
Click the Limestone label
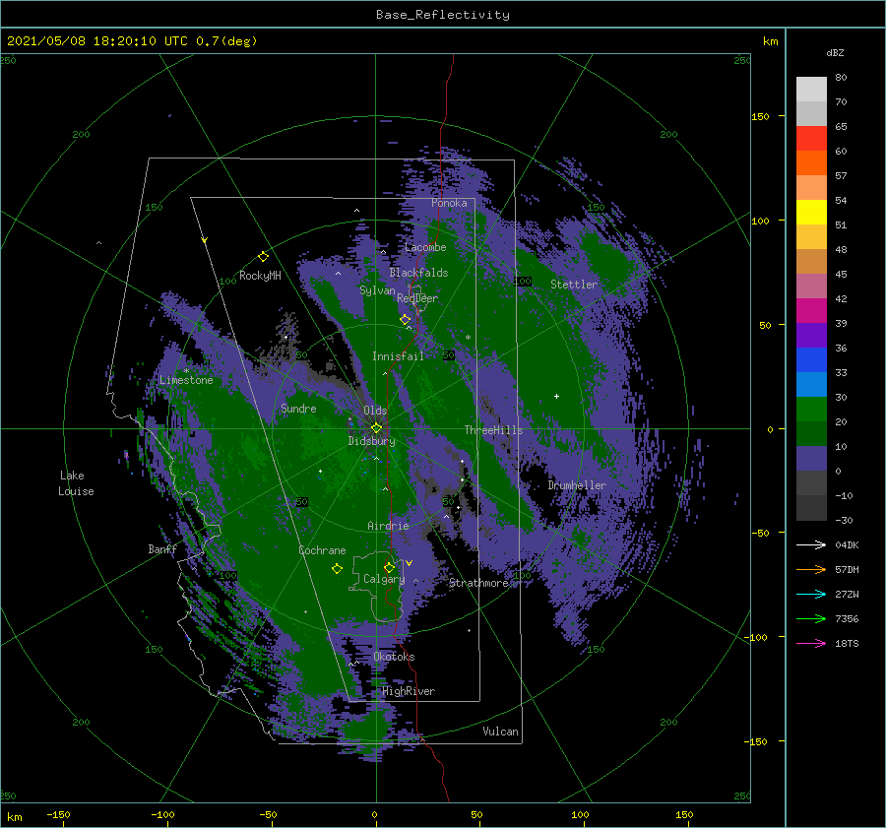click(x=186, y=380)
